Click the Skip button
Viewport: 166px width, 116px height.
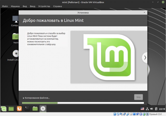pos(139,97)
